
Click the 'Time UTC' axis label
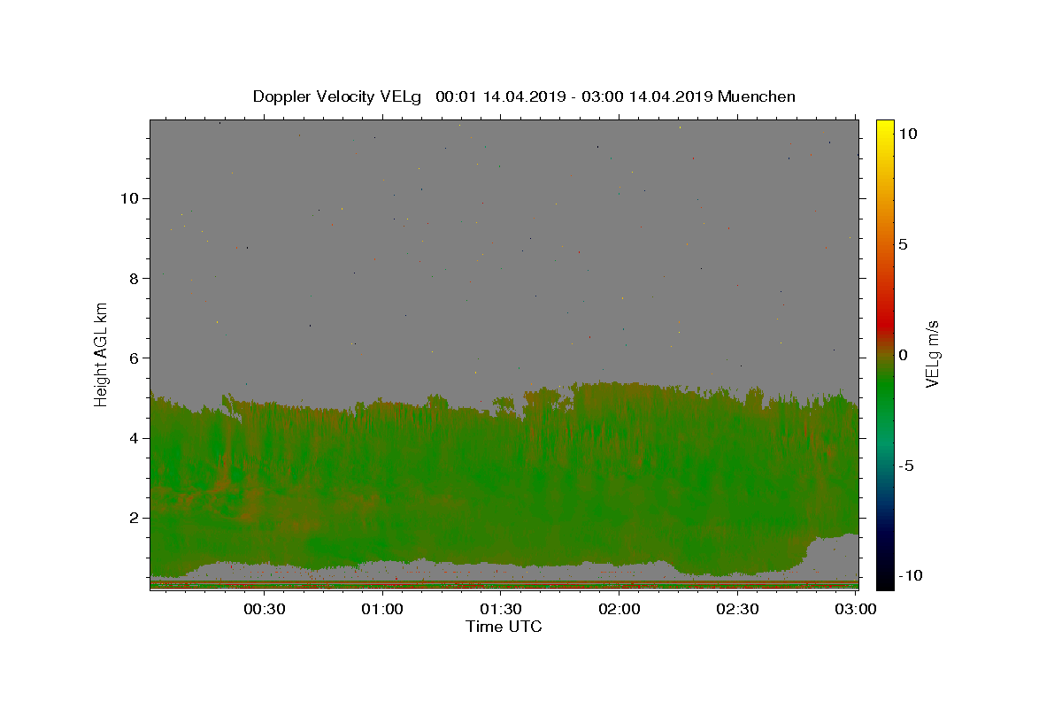tap(504, 627)
